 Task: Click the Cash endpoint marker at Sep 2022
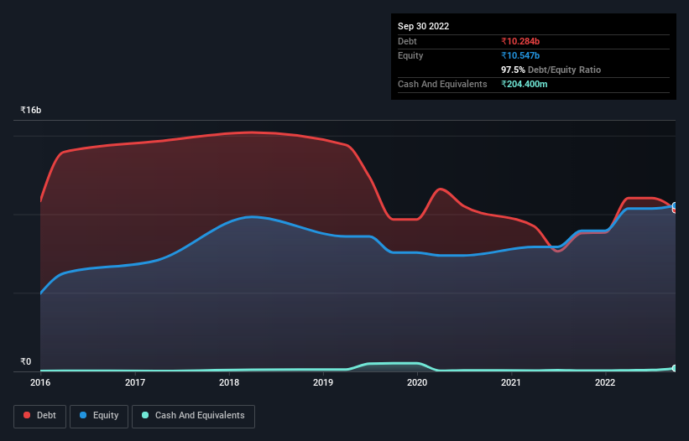[x=675, y=368]
